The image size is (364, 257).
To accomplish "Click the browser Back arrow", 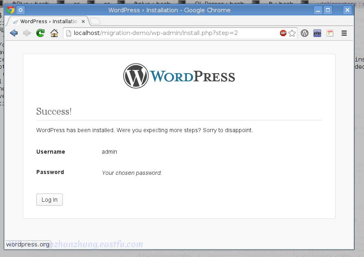I will tap(14, 33).
